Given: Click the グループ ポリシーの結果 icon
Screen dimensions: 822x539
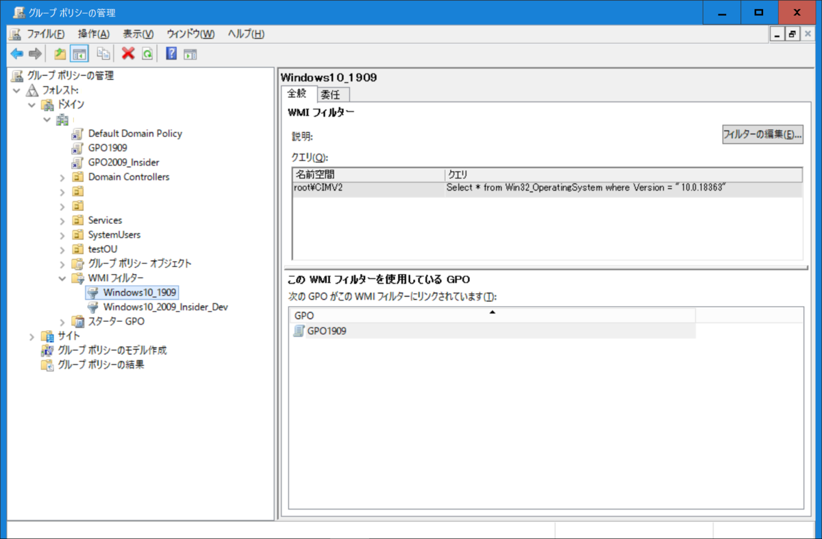Looking at the screenshot, I should pyautogui.click(x=47, y=365).
